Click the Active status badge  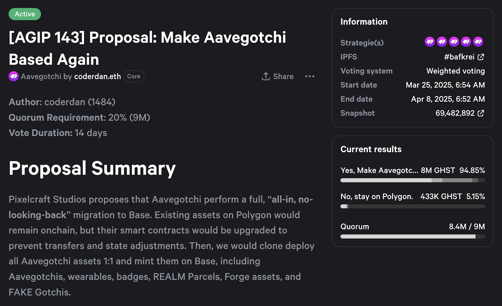25,14
